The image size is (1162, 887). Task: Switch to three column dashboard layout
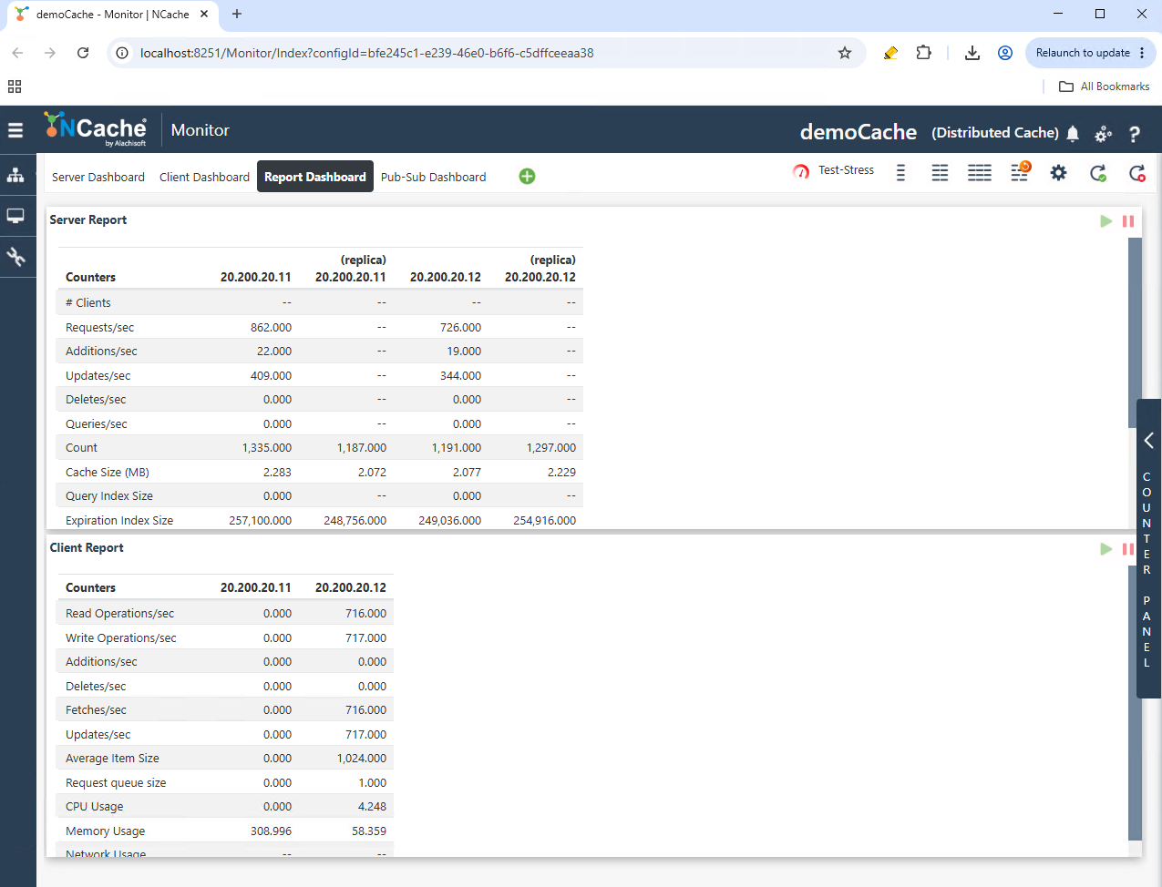click(x=980, y=173)
